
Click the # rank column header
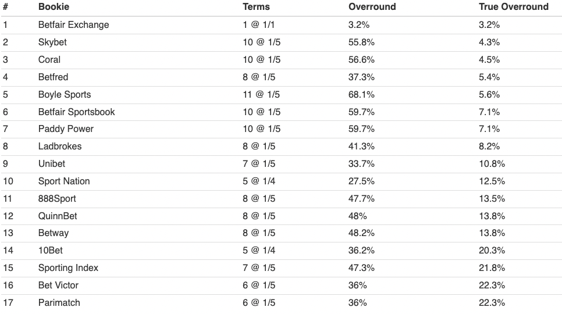click(5, 7)
